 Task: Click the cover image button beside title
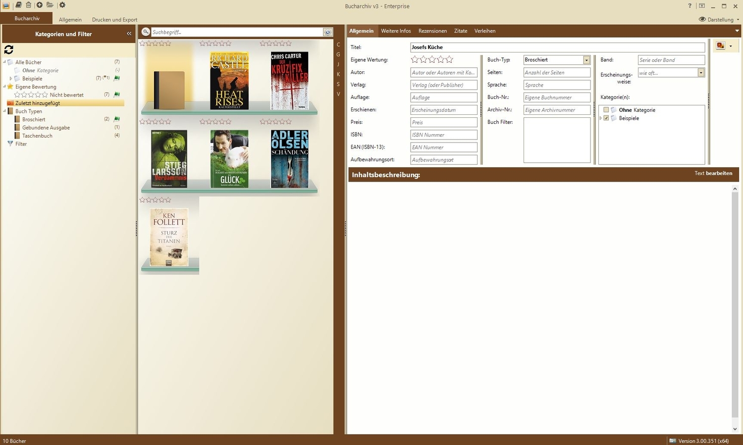(721, 46)
